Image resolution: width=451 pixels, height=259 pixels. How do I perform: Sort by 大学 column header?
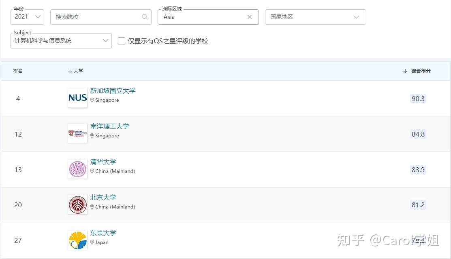76,71
